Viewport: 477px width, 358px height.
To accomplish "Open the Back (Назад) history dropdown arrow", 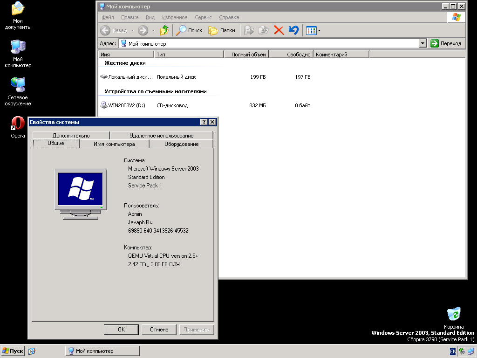I will point(132,31).
